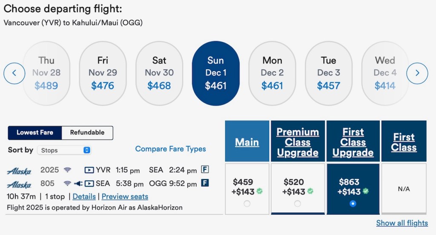Click the Wi-Fi icon for flight 805

pos(67,184)
